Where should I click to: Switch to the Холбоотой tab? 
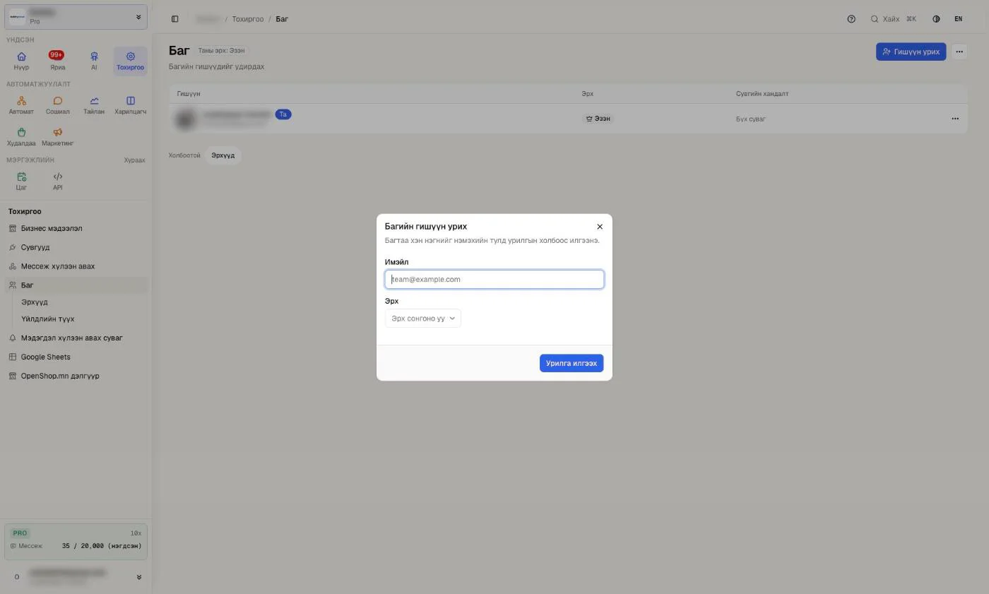coord(184,155)
